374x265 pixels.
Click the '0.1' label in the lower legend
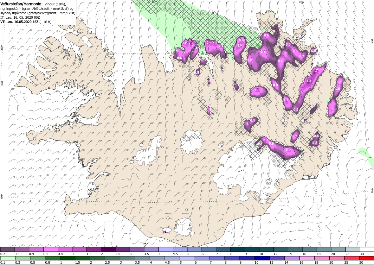pyautogui.click(x=3, y=263)
